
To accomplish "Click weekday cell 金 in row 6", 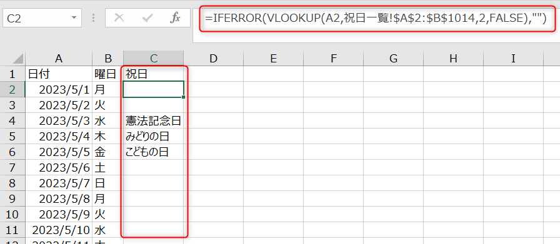I will click(x=108, y=152).
